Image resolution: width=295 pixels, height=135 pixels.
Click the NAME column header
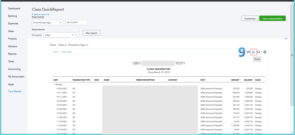point(106,80)
